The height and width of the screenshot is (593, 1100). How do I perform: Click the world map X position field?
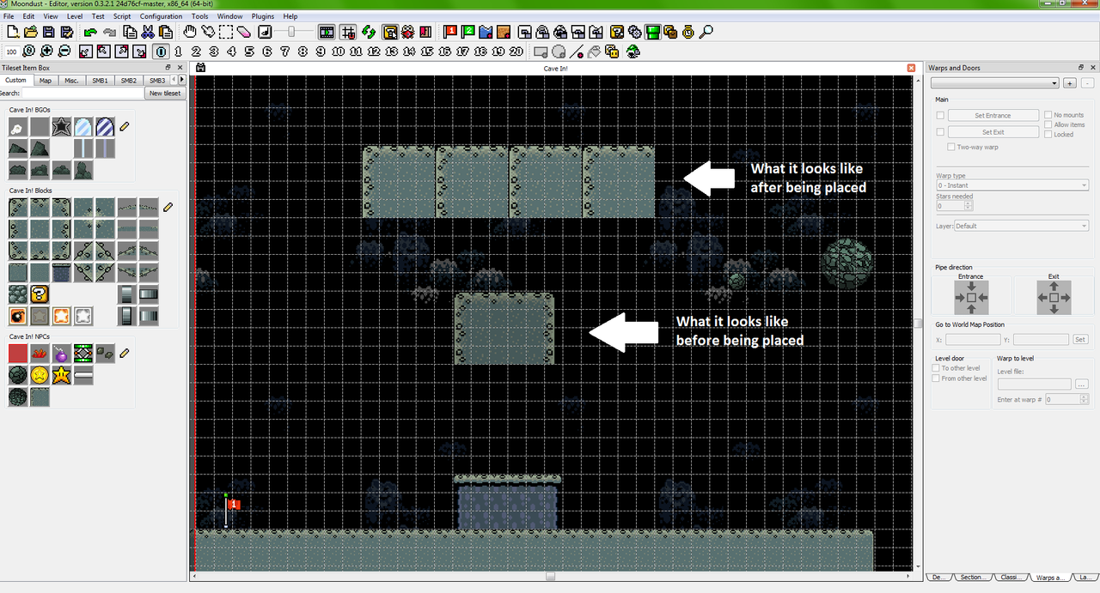point(973,340)
